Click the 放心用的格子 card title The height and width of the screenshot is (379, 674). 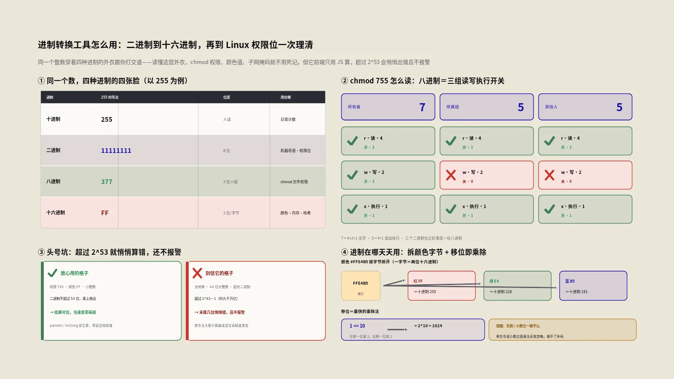(x=75, y=273)
